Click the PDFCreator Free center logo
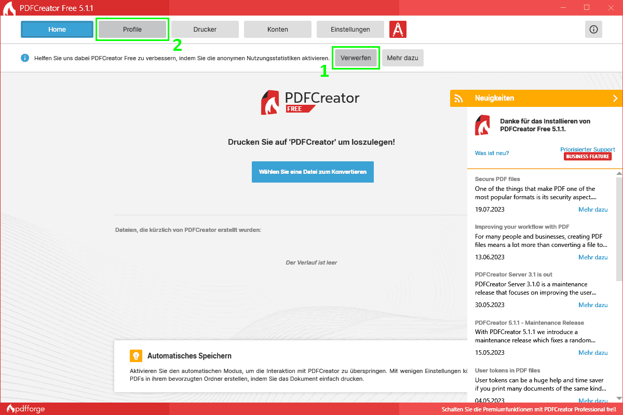 click(x=310, y=102)
